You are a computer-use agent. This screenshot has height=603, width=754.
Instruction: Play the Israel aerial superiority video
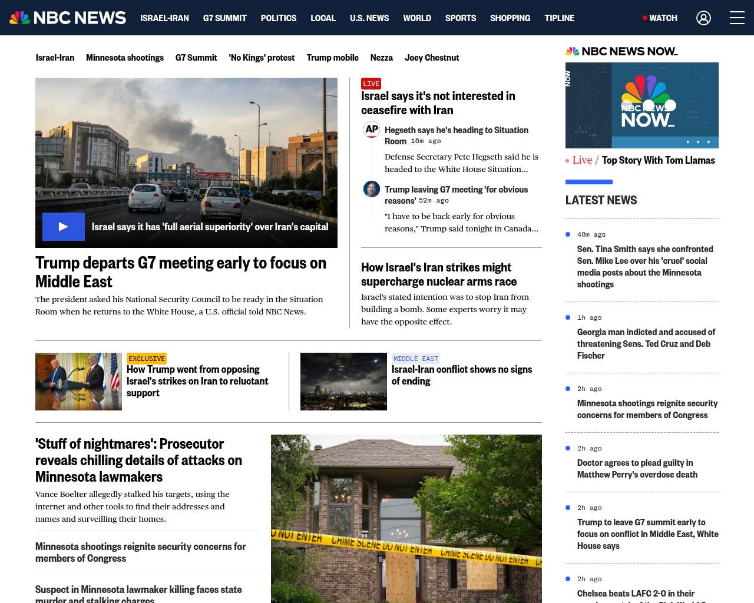pos(64,227)
